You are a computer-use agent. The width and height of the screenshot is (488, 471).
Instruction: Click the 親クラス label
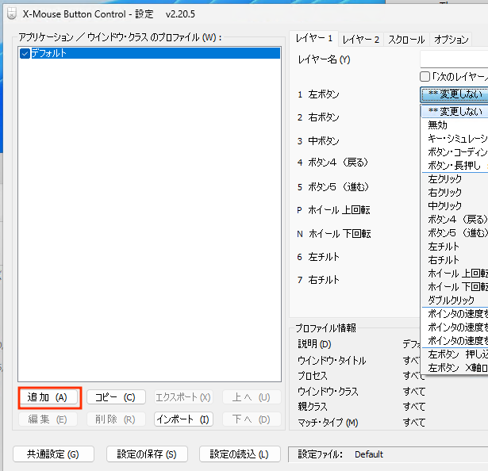[313, 407]
